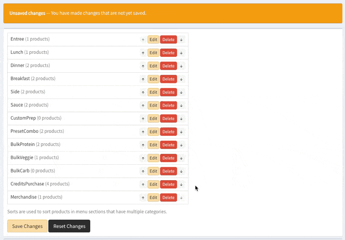The height and width of the screenshot is (240, 345).
Task: Shift Side category up
Action: (x=143, y=92)
